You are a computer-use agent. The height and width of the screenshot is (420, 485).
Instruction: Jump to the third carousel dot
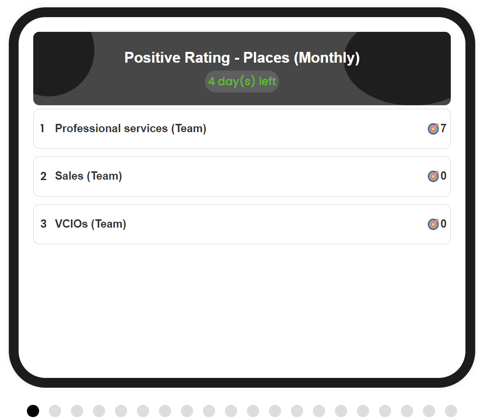(x=77, y=411)
